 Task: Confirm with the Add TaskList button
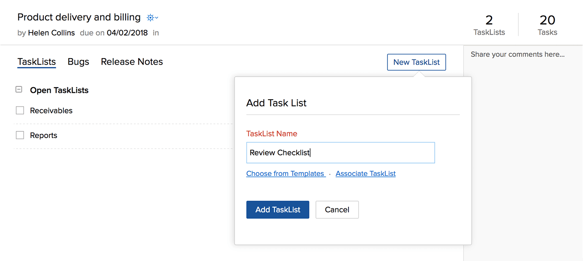pos(278,210)
